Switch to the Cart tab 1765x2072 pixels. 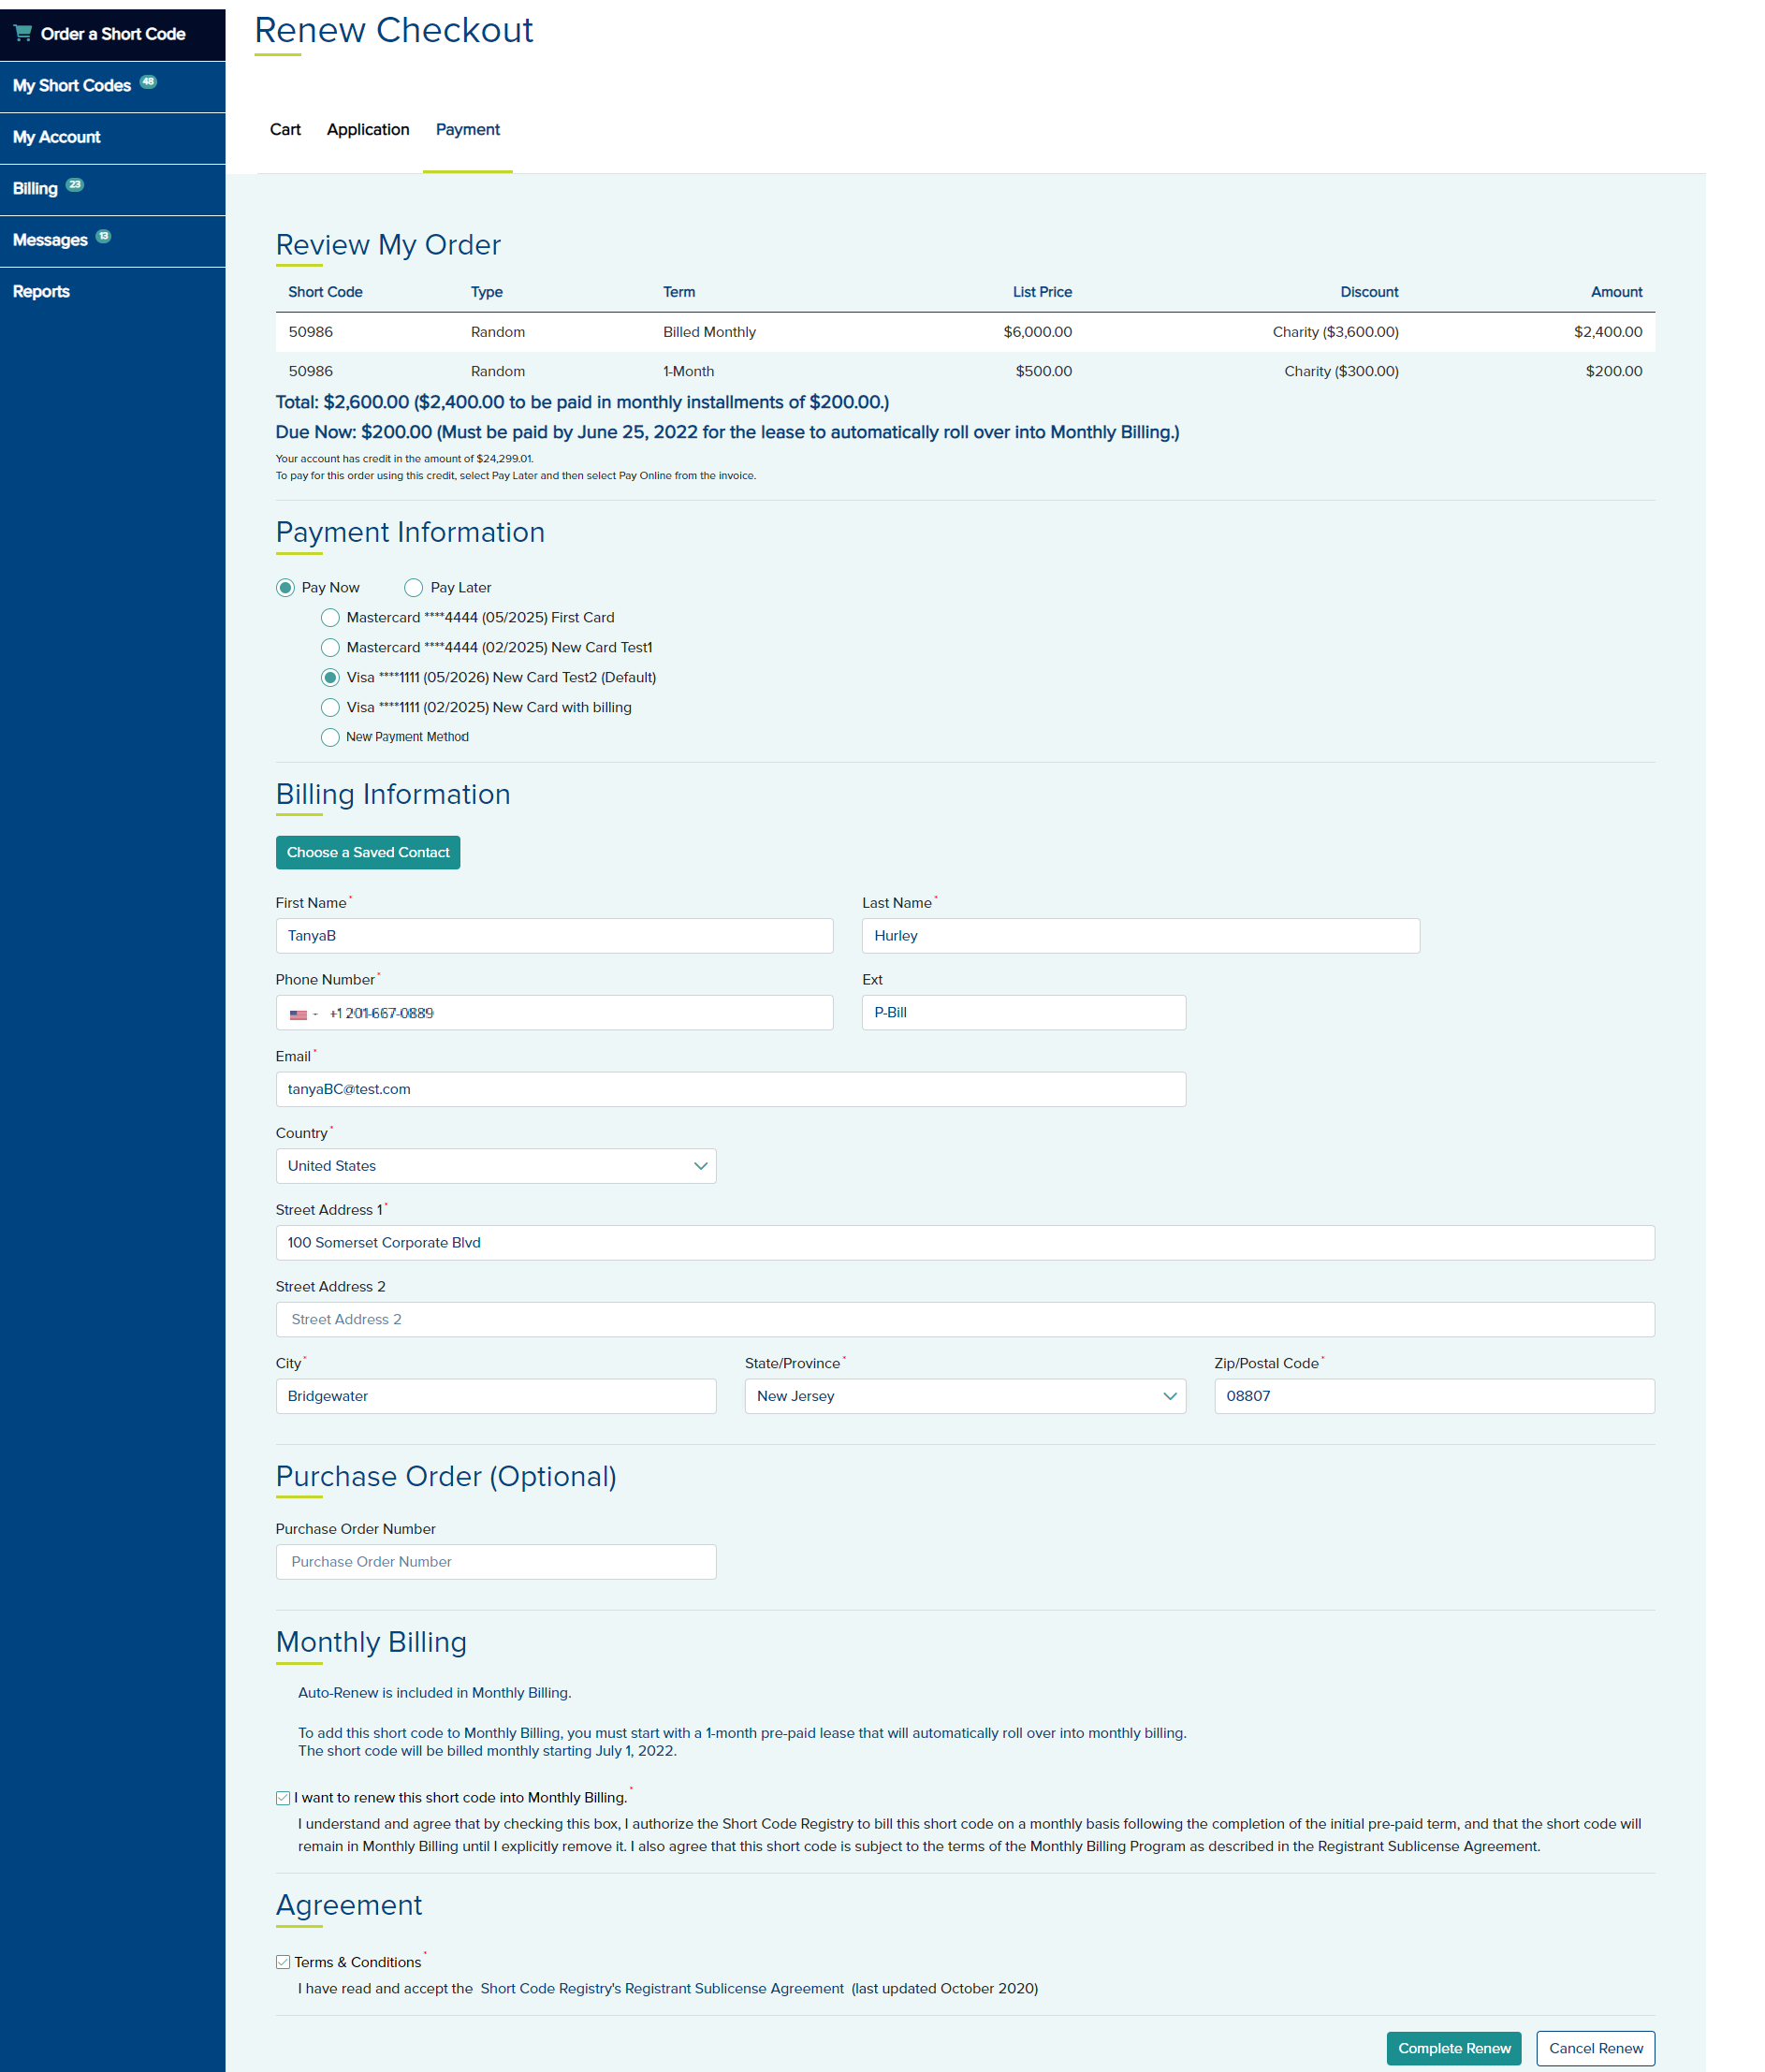(x=285, y=130)
